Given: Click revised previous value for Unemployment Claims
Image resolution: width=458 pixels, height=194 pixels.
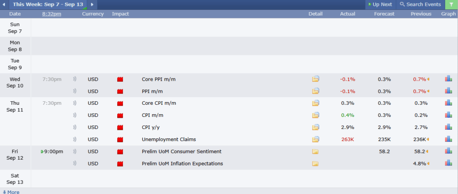Looking at the screenshot, I should point(420,139).
